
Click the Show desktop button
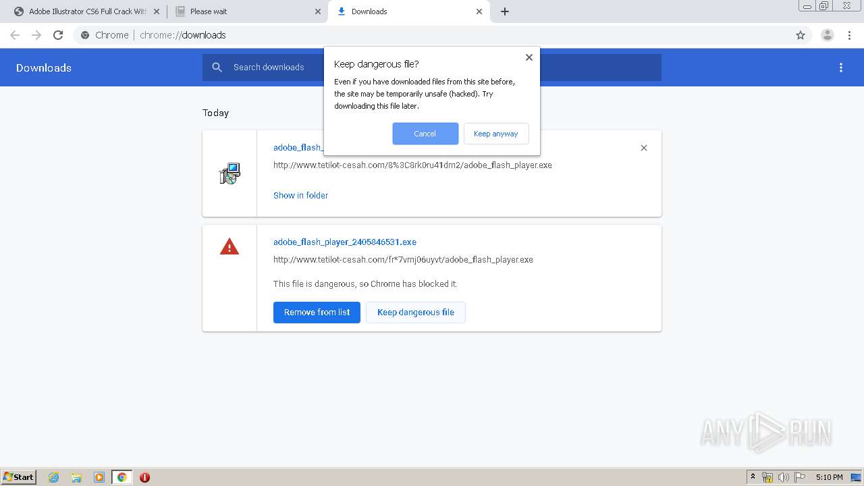click(857, 477)
